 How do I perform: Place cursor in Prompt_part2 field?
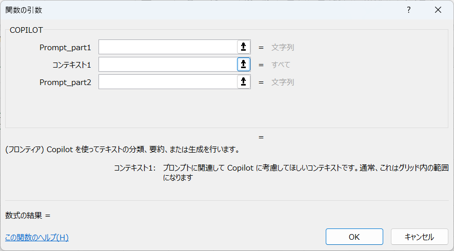click(x=168, y=82)
